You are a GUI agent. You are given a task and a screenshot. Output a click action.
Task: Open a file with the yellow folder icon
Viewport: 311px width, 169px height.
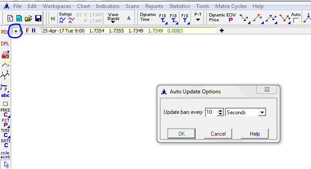[x=29, y=19]
